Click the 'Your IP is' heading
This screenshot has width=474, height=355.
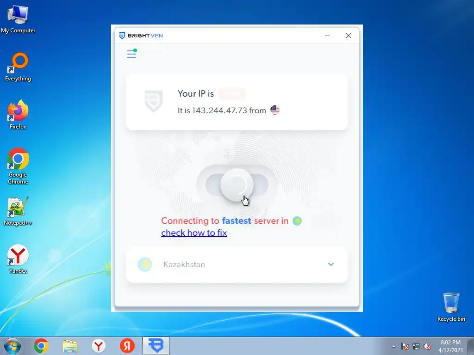pyautogui.click(x=196, y=93)
